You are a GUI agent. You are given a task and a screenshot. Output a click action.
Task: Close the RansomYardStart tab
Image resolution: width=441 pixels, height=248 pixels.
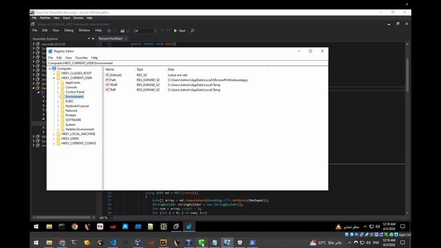(125, 39)
